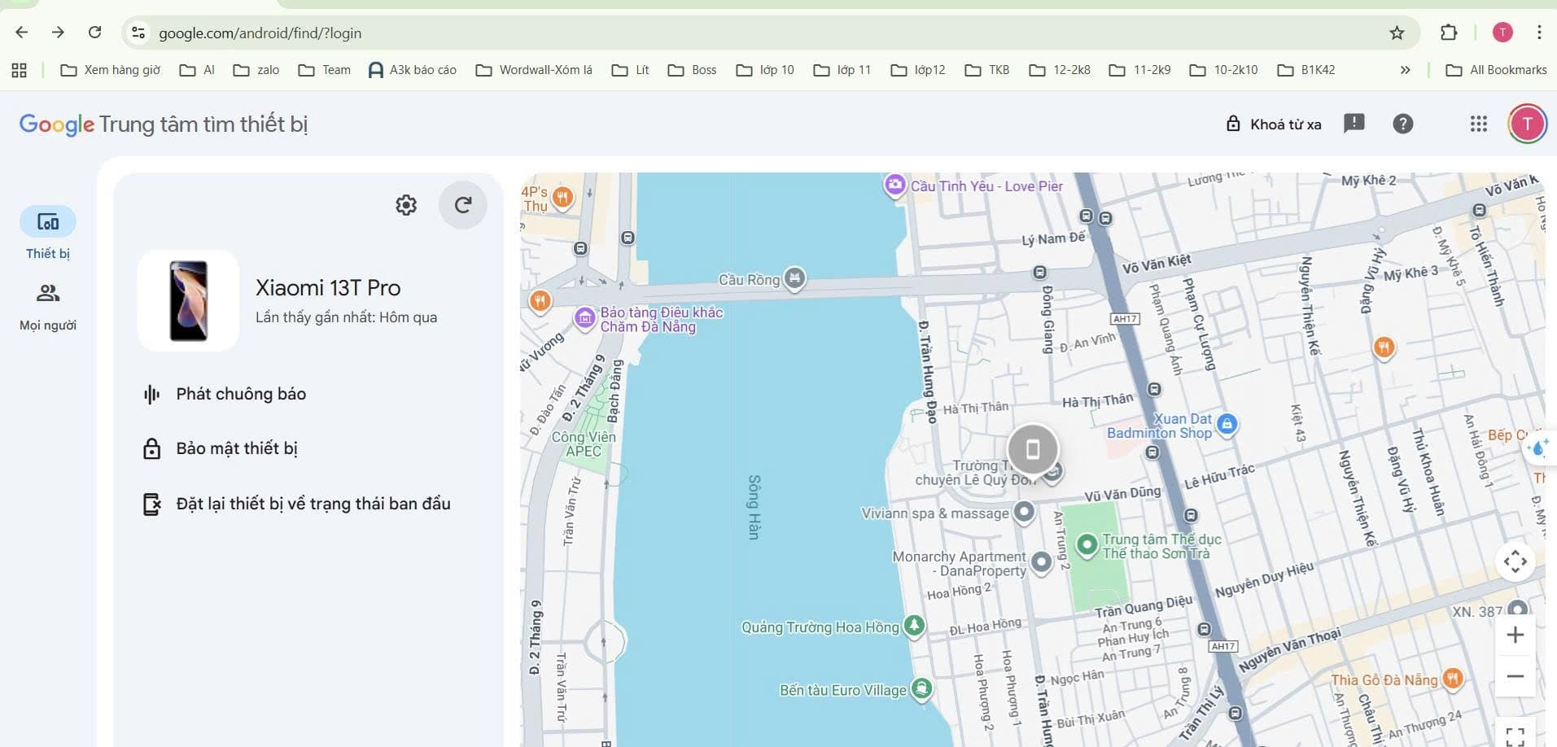Image resolution: width=1557 pixels, height=747 pixels.
Task: Click the phone location marker on map
Action: pos(1032,448)
